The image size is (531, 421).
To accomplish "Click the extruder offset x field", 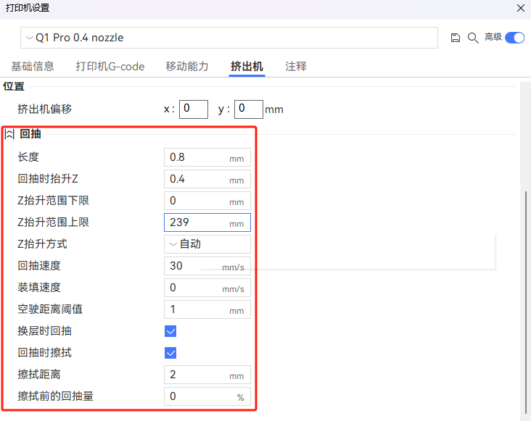I will click(x=194, y=109).
